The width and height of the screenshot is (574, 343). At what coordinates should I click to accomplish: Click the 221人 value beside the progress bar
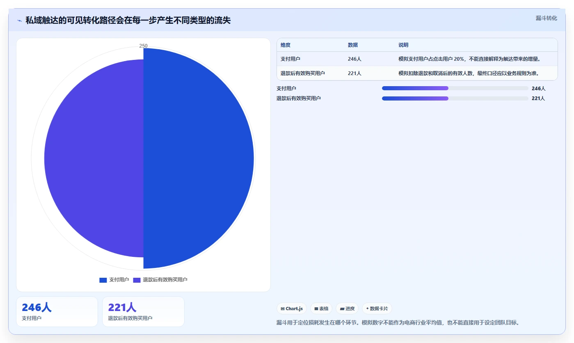tap(538, 98)
